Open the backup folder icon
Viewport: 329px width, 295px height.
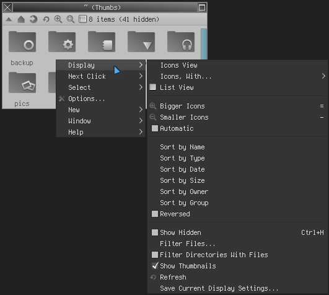[x=22, y=42]
